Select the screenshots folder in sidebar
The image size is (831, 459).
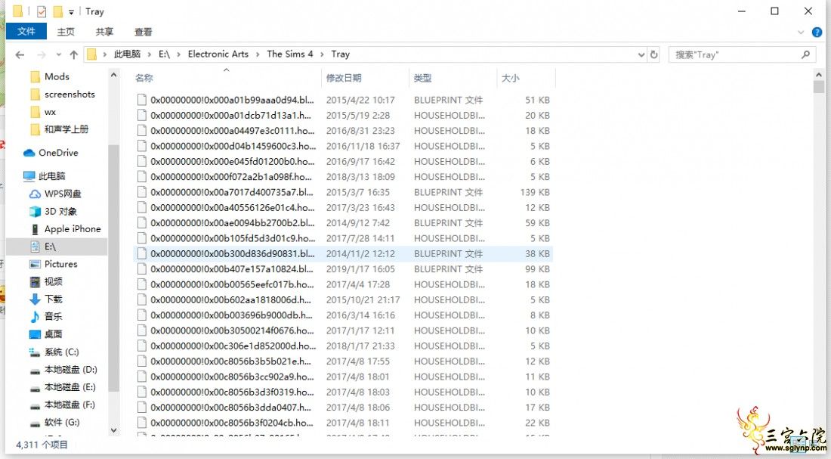pos(70,95)
